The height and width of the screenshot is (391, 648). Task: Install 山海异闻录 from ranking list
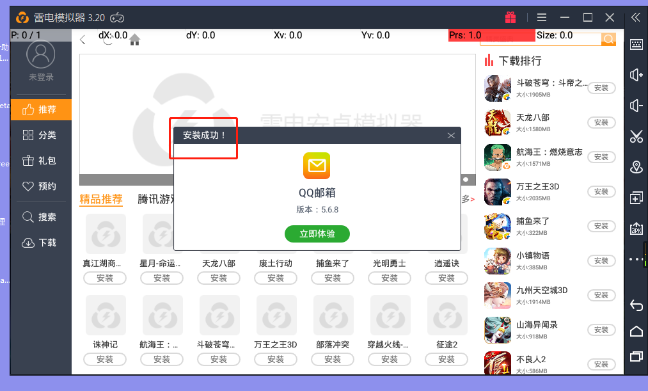pyautogui.click(x=601, y=330)
